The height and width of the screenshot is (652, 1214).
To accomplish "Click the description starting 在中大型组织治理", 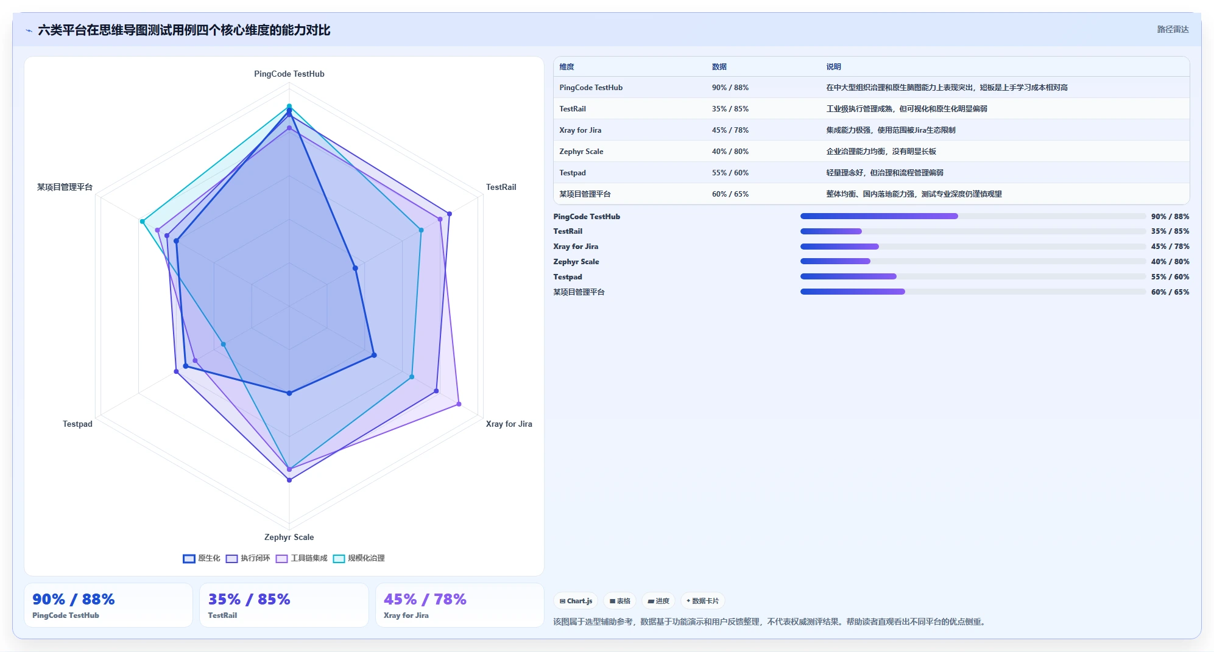I will click(947, 88).
